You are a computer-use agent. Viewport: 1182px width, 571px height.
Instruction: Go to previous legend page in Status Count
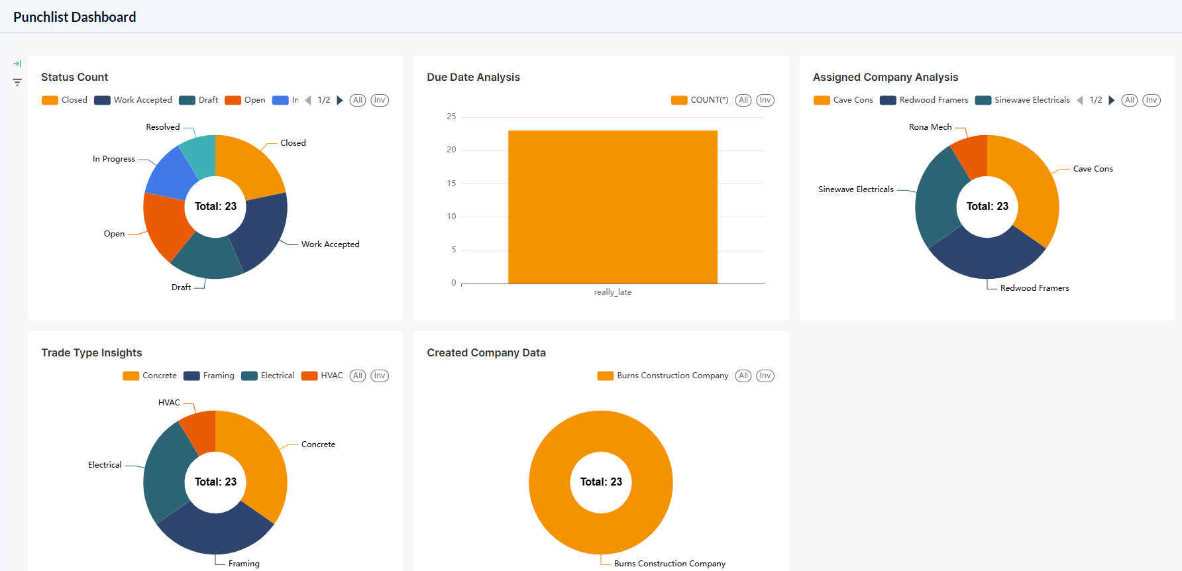click(308, 100)
